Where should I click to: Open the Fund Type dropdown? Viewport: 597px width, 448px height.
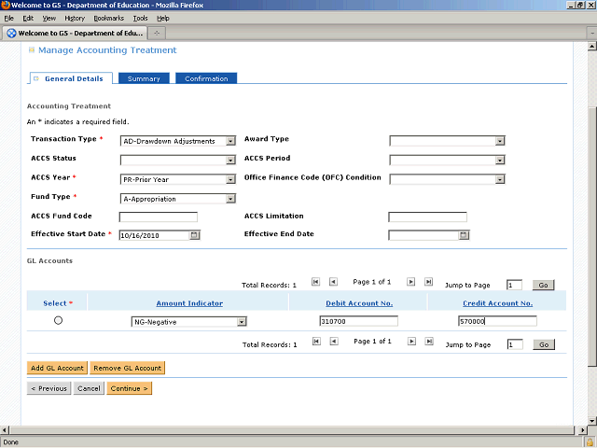pyautogui.click(x=231, y=199)
